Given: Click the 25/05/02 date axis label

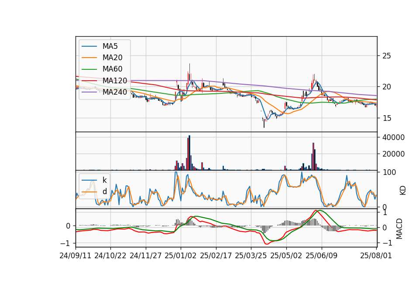Looking at the screenshot, I should pyautogui.click(x=286, y=256).
